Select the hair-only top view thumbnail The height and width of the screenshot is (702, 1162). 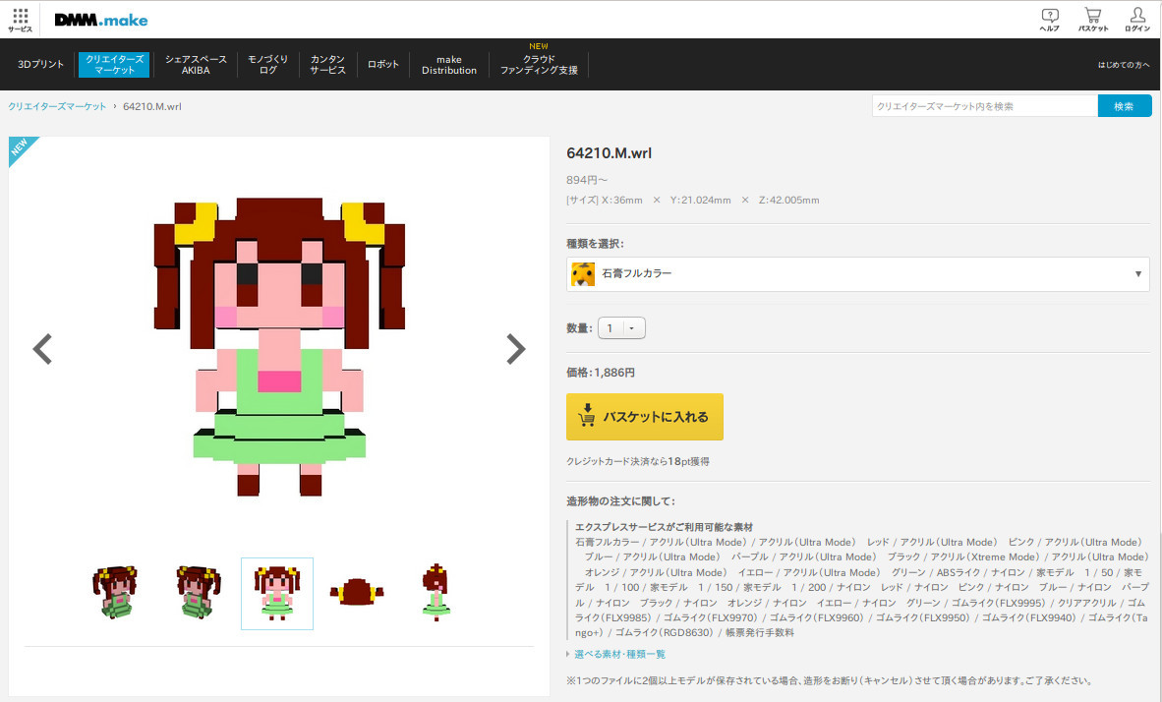tap(357, 593)
